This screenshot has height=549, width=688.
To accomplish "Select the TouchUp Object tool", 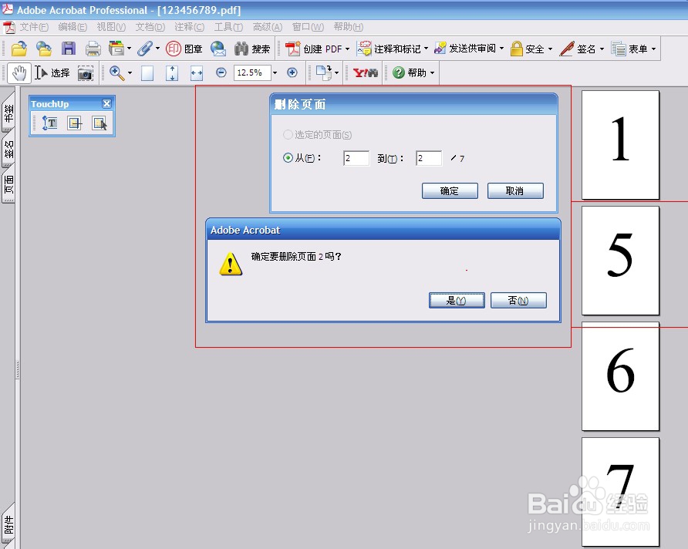I will [99, 123].
